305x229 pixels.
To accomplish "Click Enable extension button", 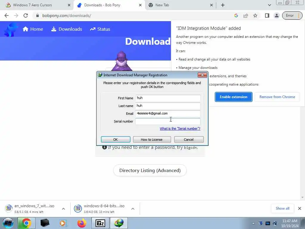I will click(234, 97).
